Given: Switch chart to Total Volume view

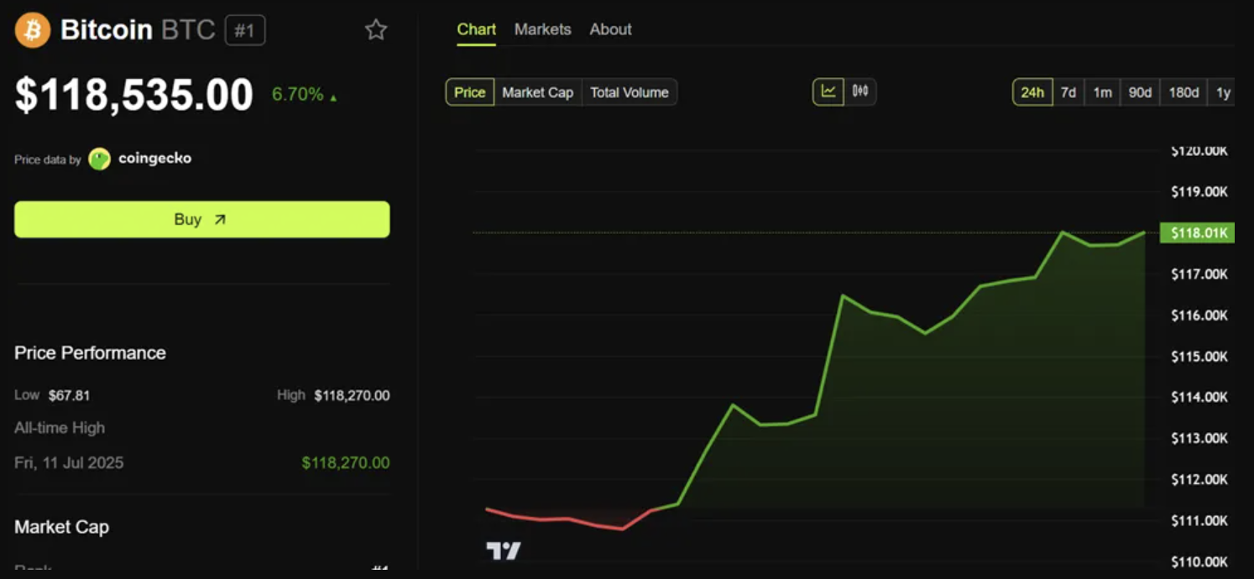Looking at the screenshot, I should [630, 92].
